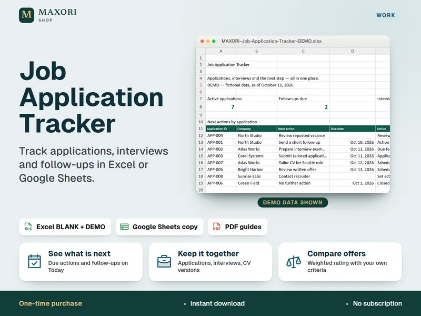Open the See what is next card
Screen dimensions: 421x316
point(81,262)
